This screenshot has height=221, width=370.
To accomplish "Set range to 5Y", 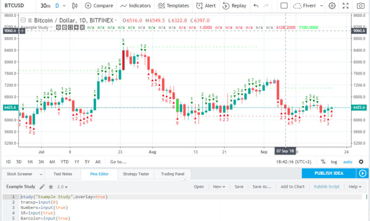I will tap(87, 162).
